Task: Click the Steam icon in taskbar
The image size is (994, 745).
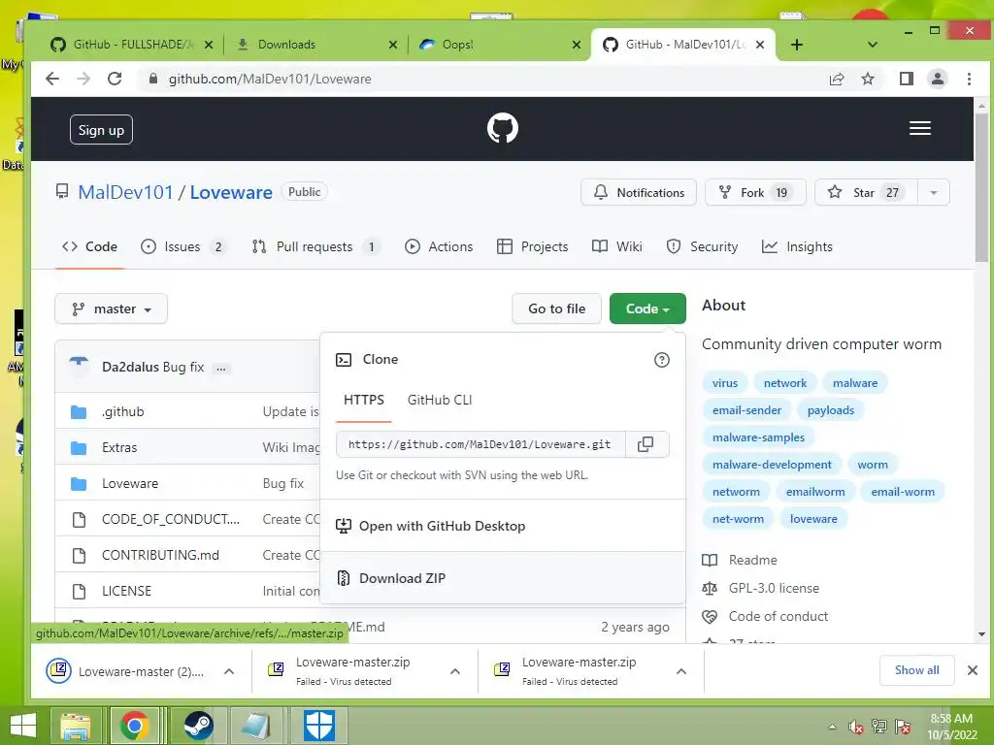Action: [x=198, y=726]
